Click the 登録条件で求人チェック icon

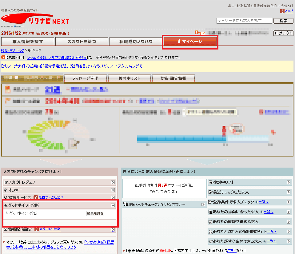(x=210, y=202)
